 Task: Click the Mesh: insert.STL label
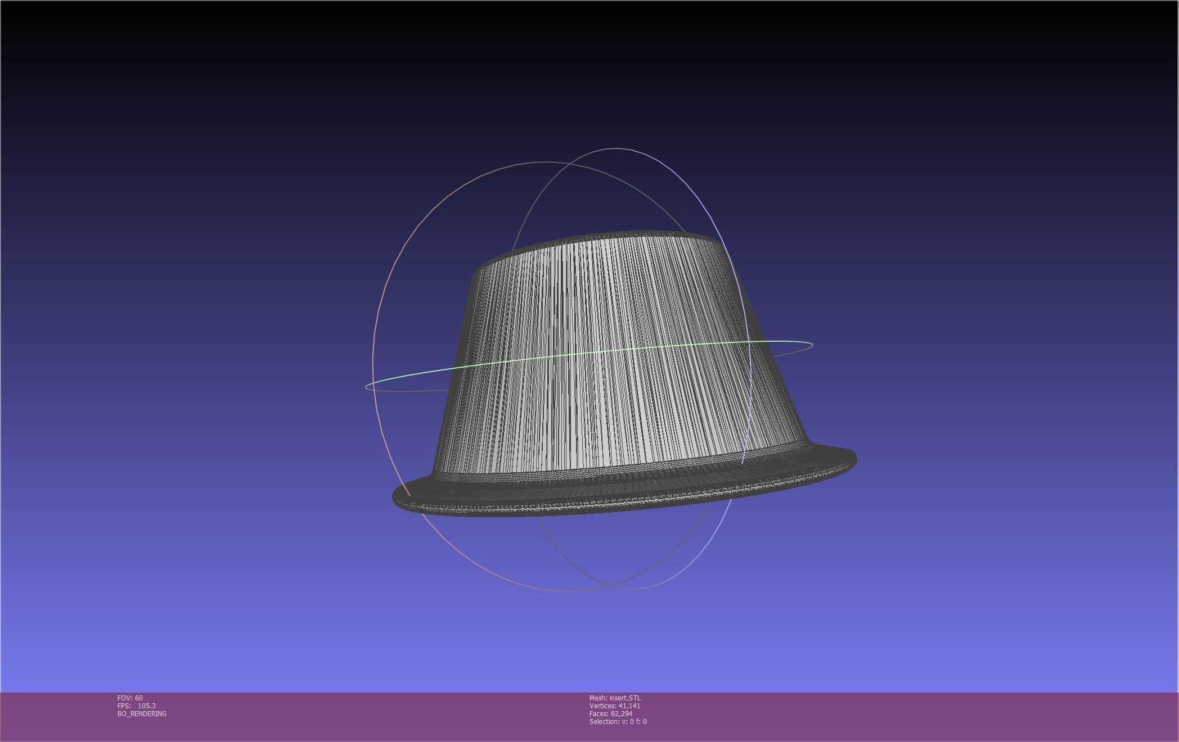(615, 698)
